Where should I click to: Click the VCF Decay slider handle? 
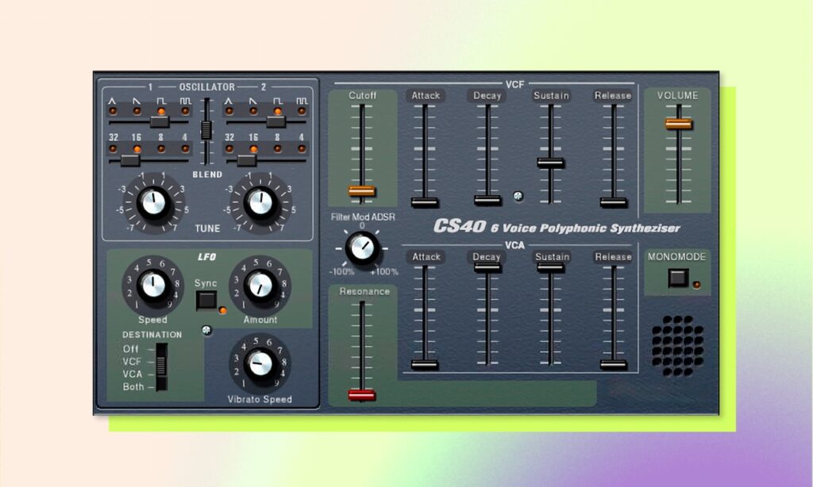coord(487,200)
